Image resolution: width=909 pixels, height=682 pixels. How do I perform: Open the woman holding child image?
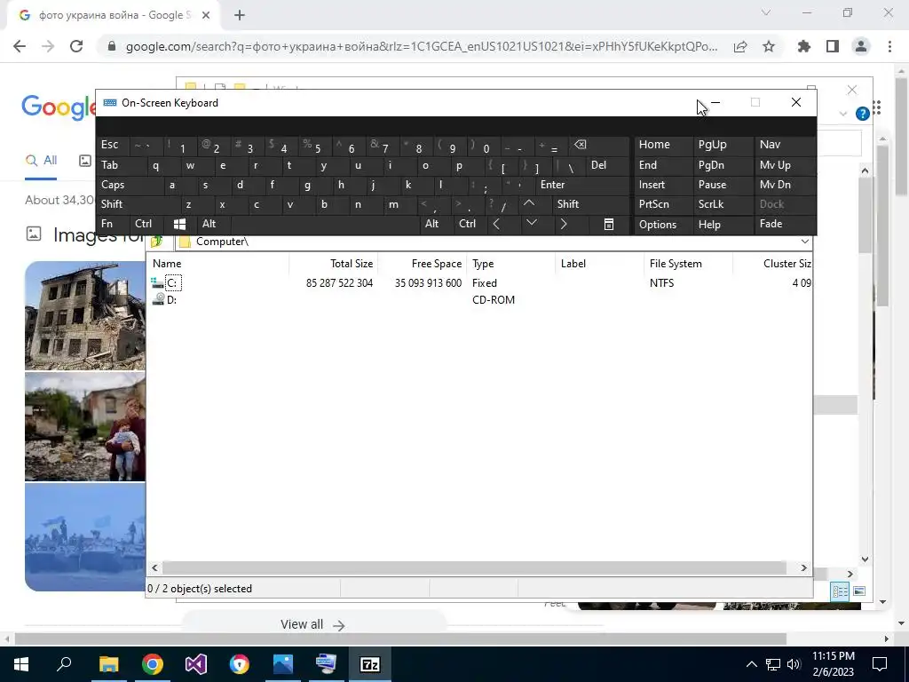click(84, 427)
